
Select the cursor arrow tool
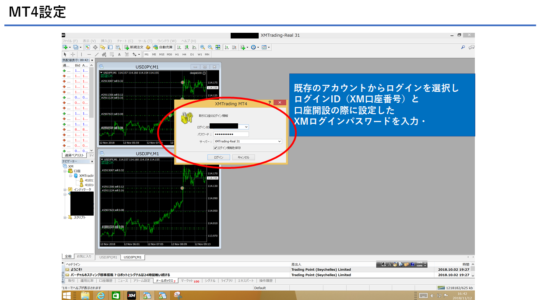[65, 54]
